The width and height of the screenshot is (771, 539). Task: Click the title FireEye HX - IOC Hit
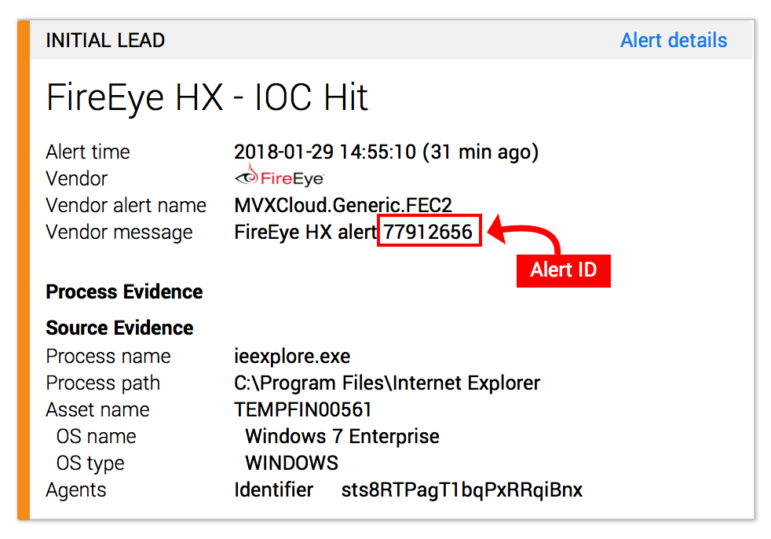pos(207,97)
